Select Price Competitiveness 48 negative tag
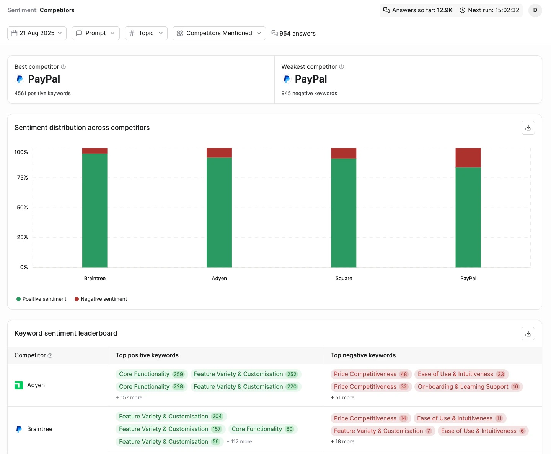Image resolution: width=551 pixels, height=454 pixels. pos(371,374)
